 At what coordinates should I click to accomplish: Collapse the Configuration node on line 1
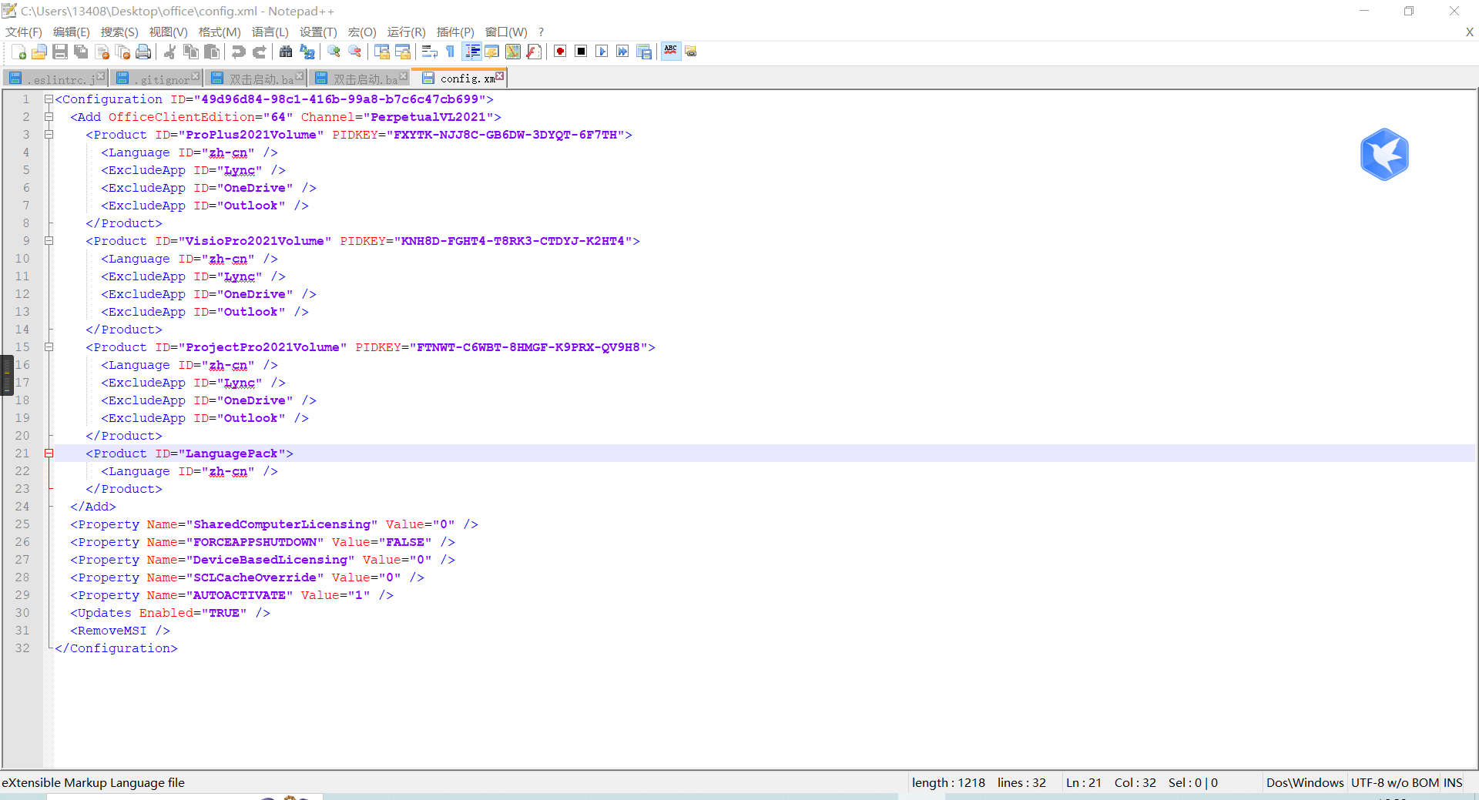click(x=49, y=99)
